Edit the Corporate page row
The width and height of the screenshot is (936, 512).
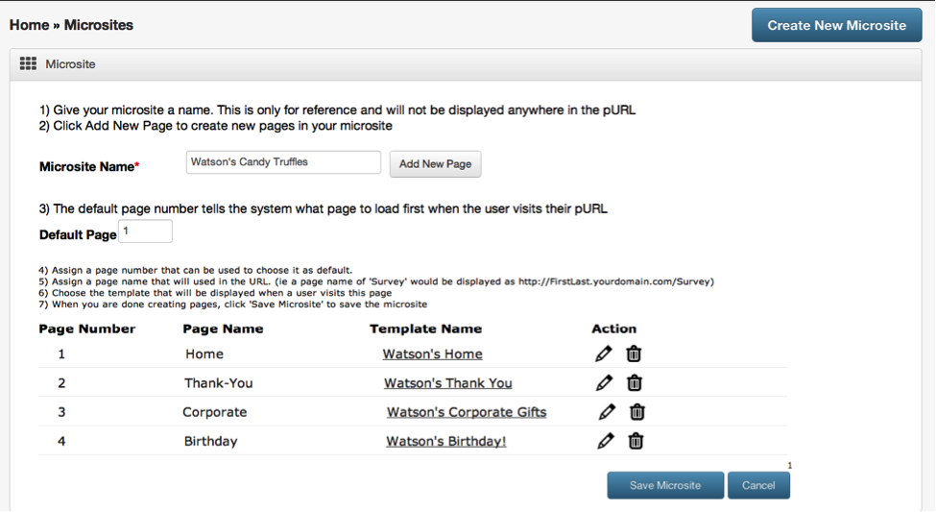pos(607,412)
